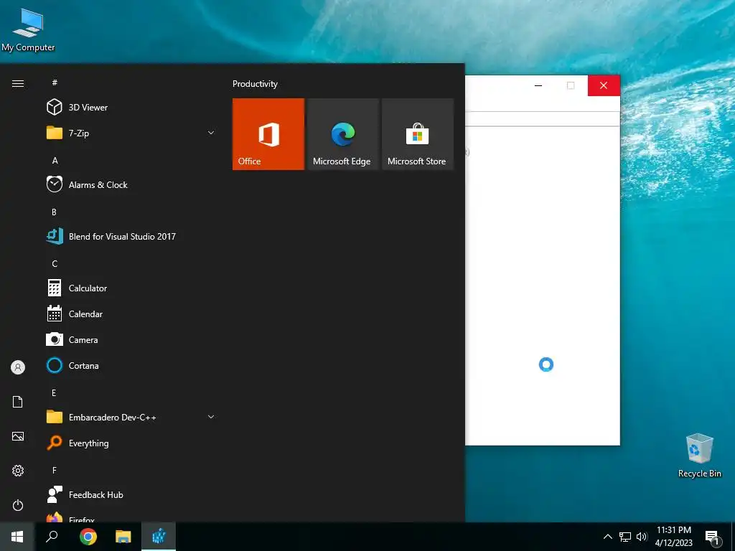The image size is (735, 551).
Task: Expand the Start menu hamburger button
Action: point(18,83)
